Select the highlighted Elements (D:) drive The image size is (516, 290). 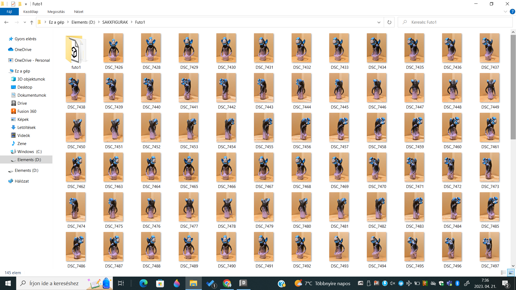pyautogui.click(x=26, y=160)
